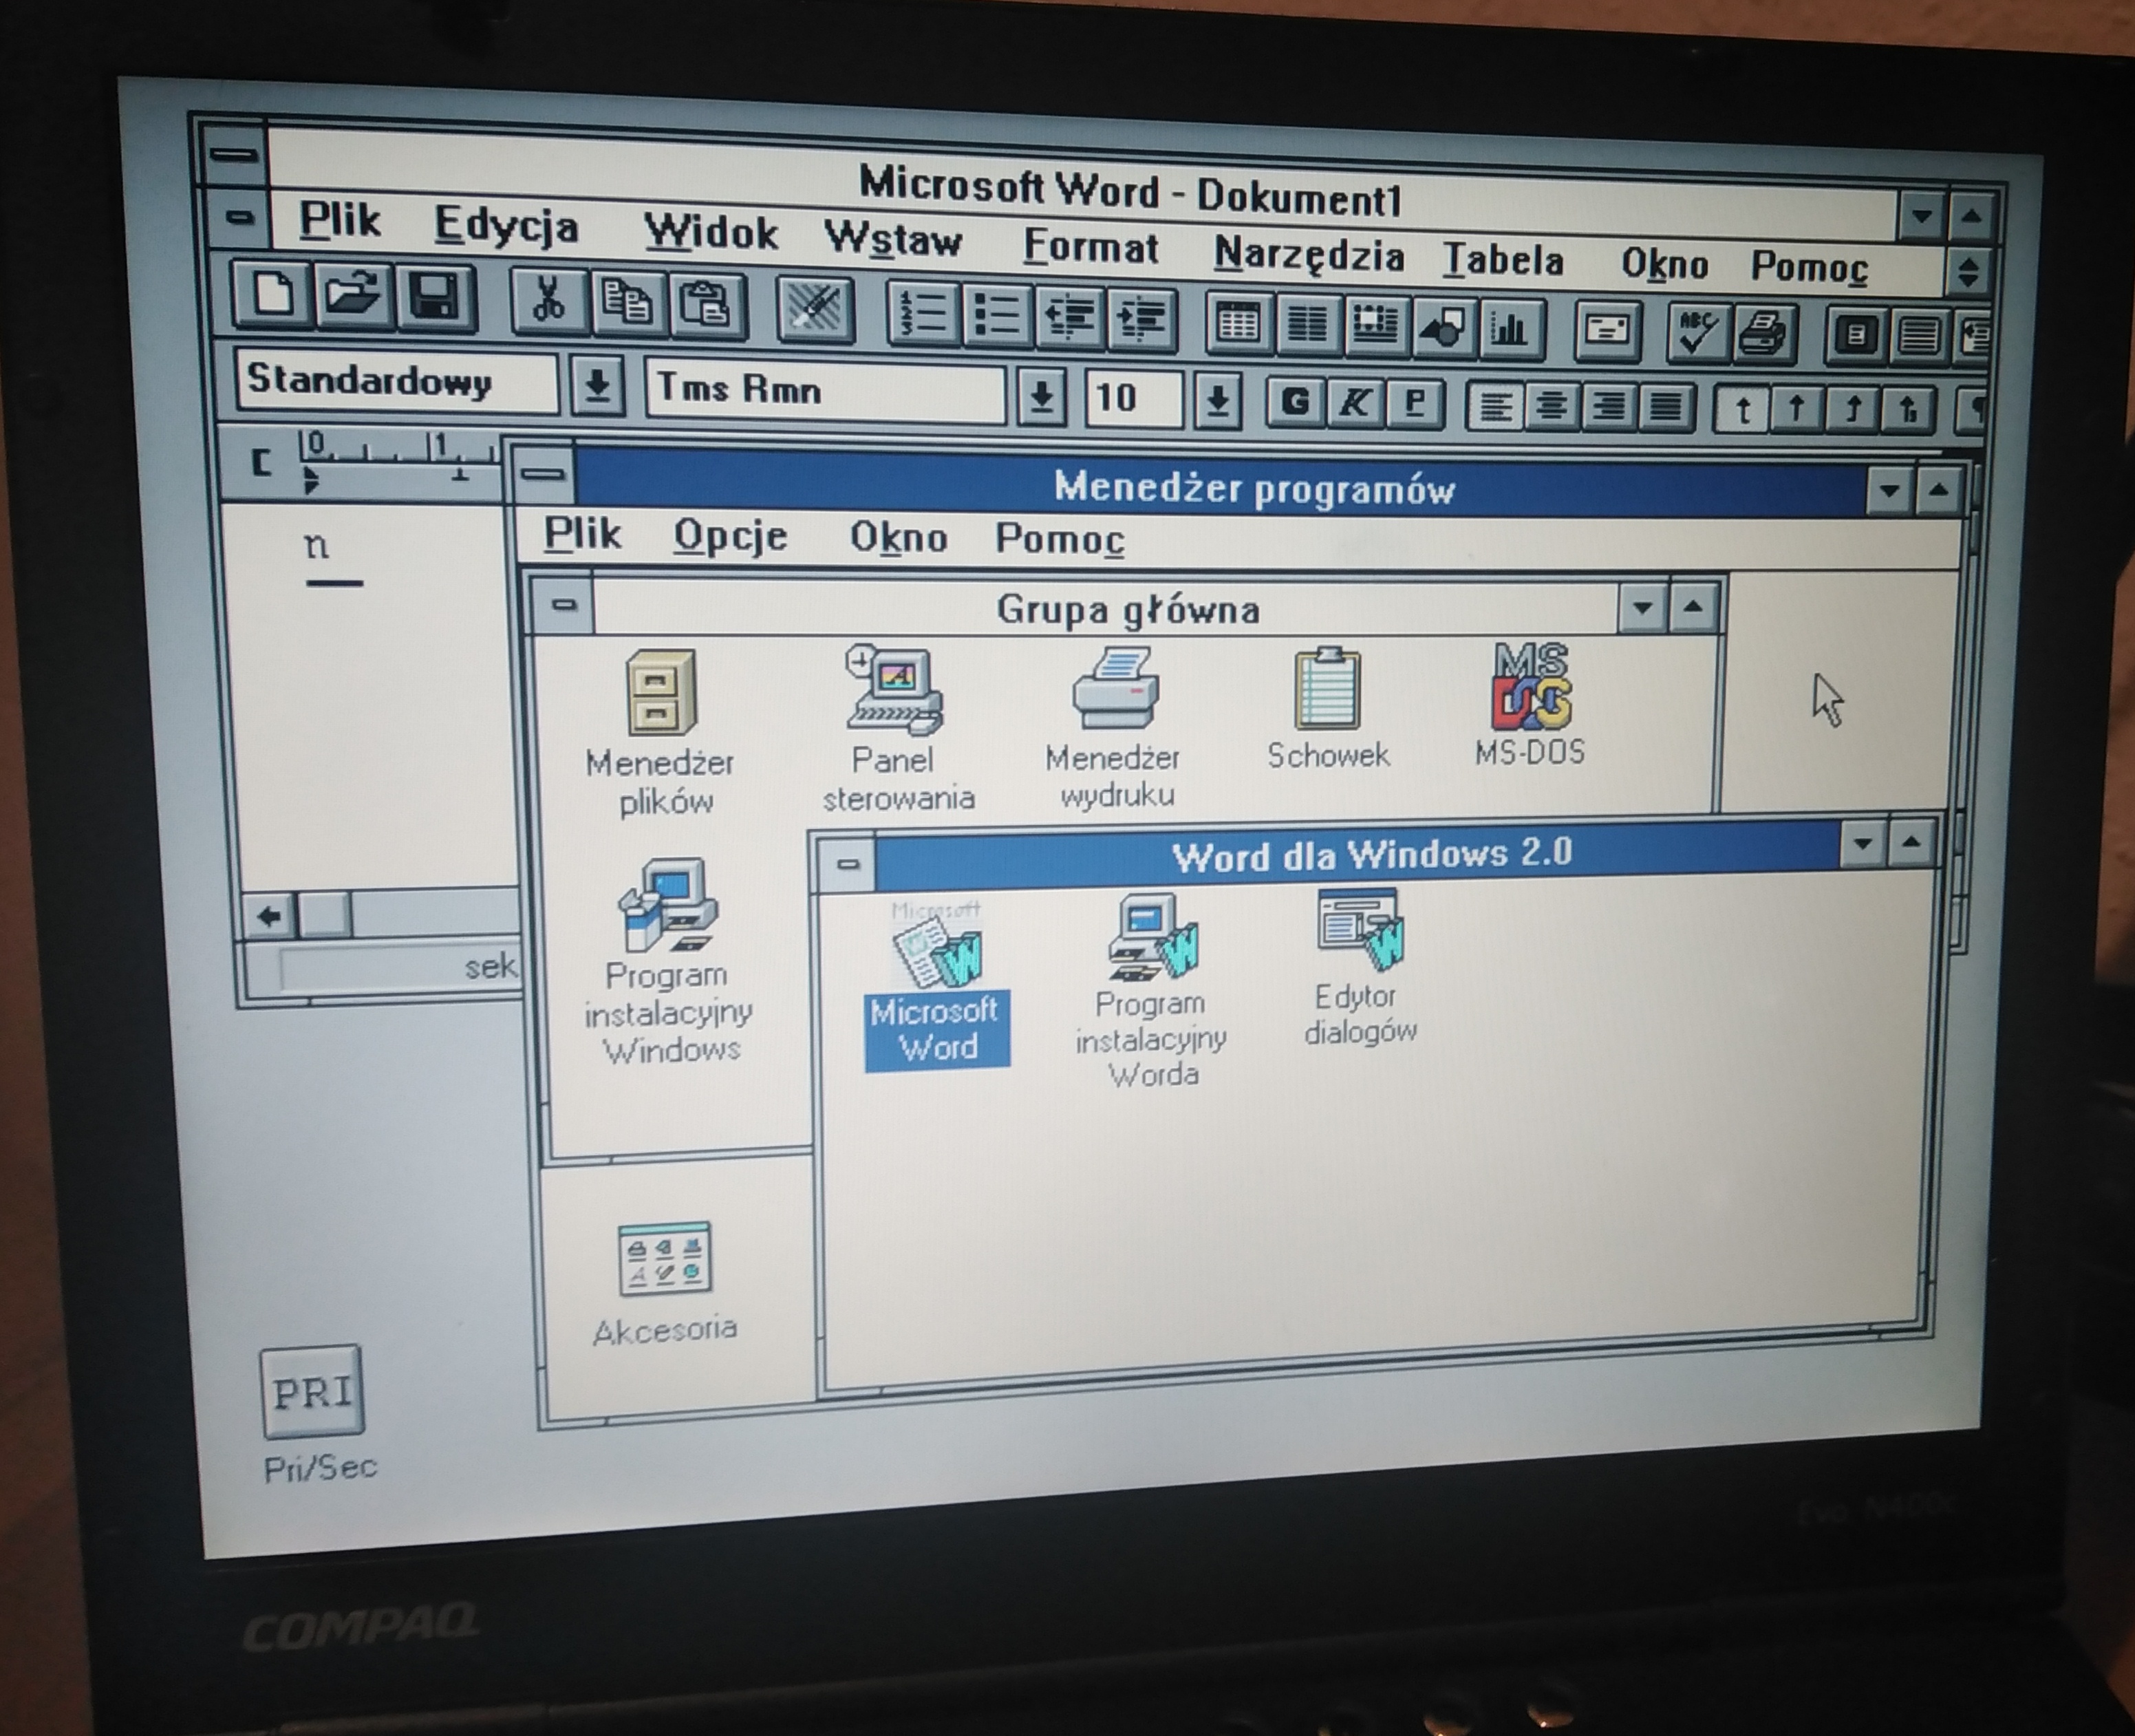This screenshot has width=2135, height=1736.
Task: Create a new document with toolbar icon
Action: point(272,296)
